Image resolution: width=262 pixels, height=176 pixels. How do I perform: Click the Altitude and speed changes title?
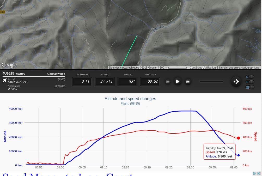coord(130,99)
